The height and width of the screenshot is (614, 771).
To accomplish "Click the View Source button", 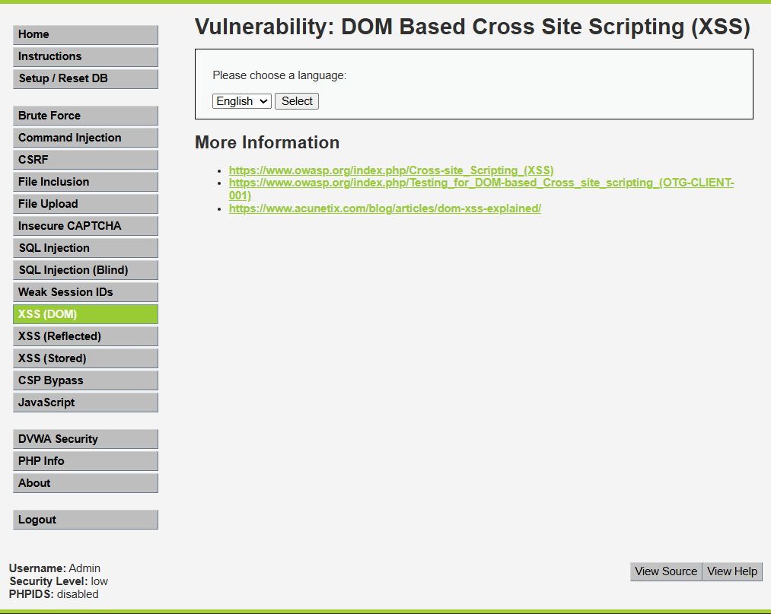I will [666, 571].
